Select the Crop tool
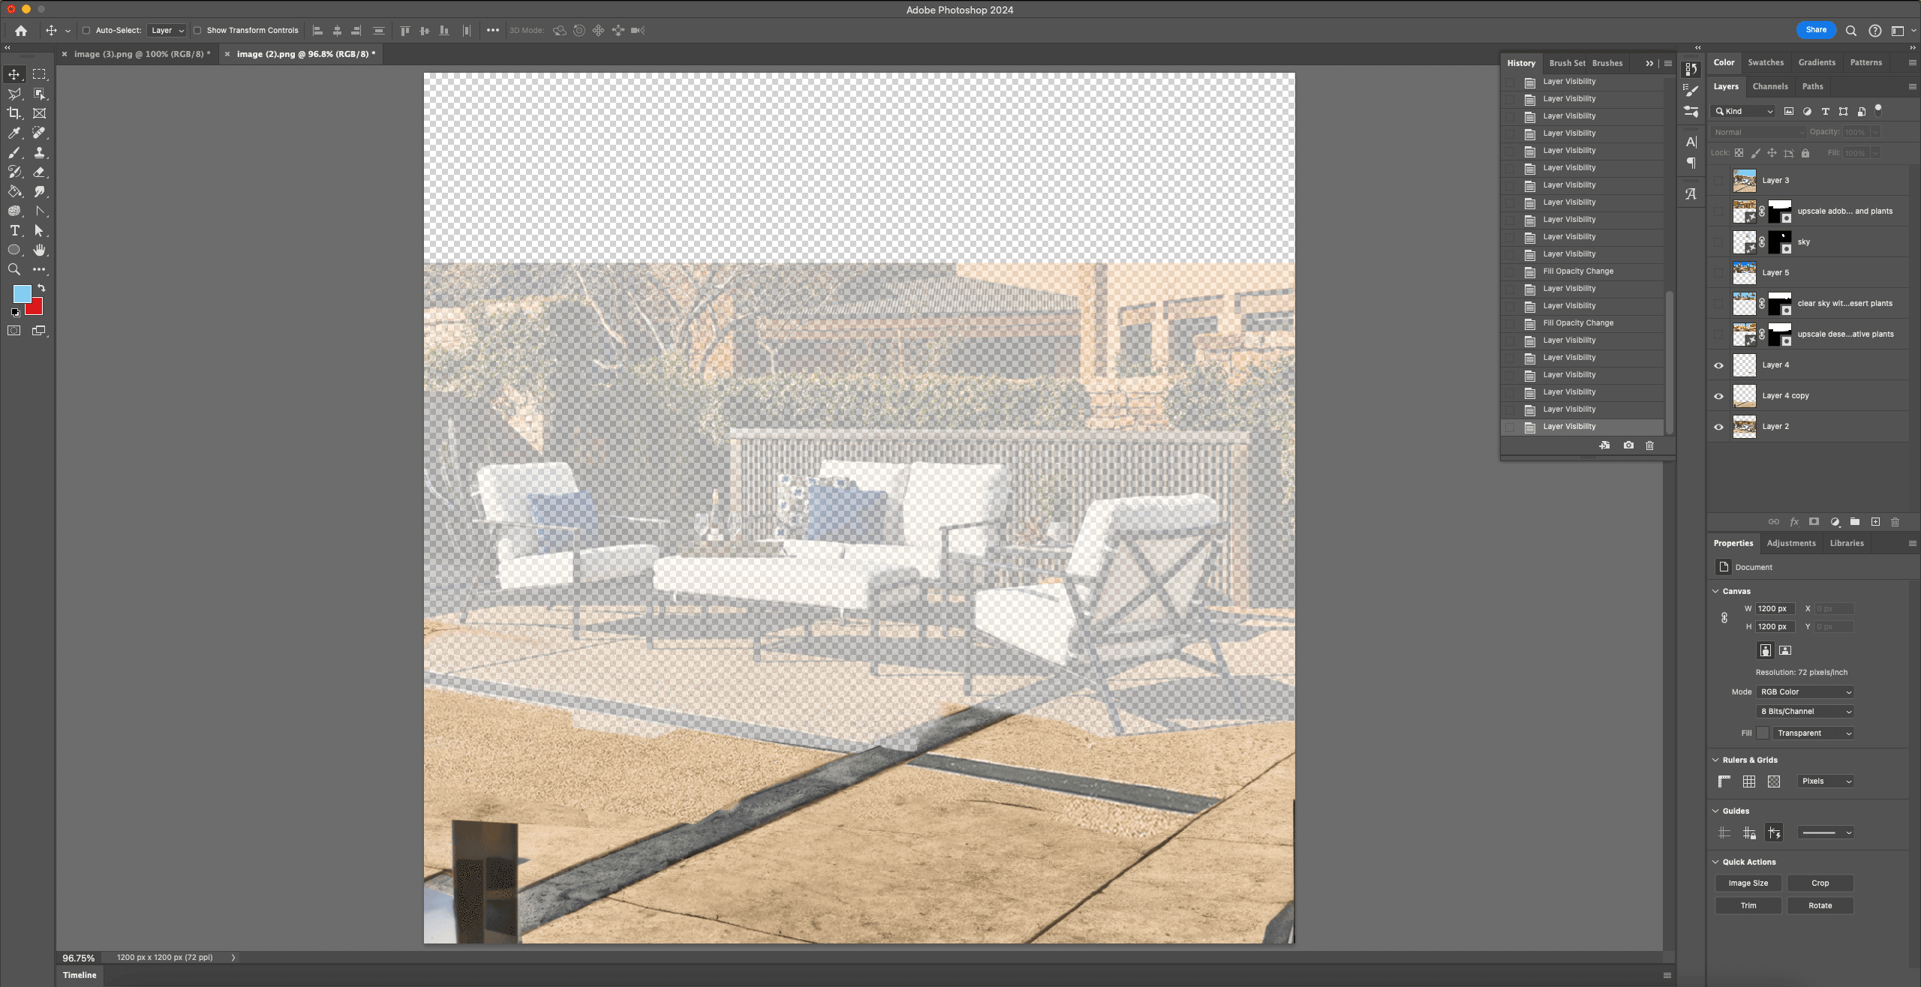This screenshot has height=987, width=1921. pos(14,113)
